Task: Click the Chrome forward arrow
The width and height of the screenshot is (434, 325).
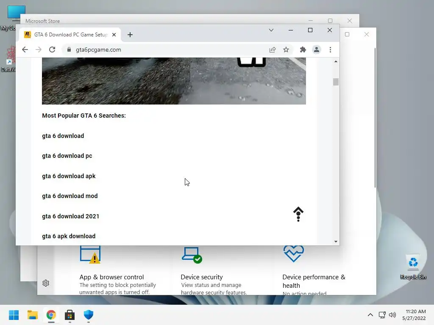Action: [x=39, y=50]
